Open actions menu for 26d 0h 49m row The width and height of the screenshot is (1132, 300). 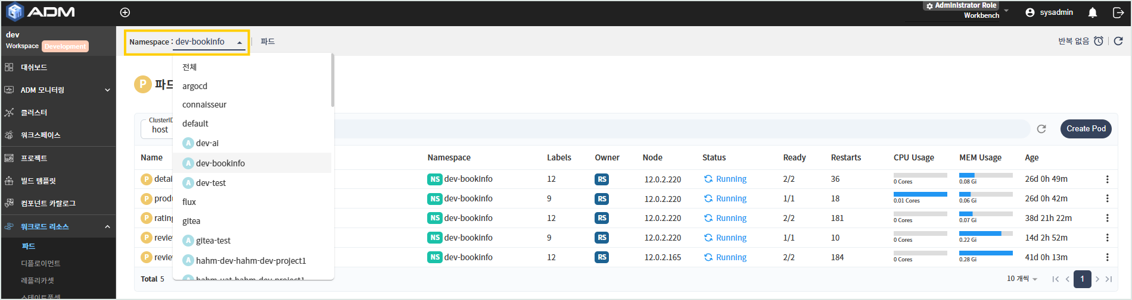1107,179
